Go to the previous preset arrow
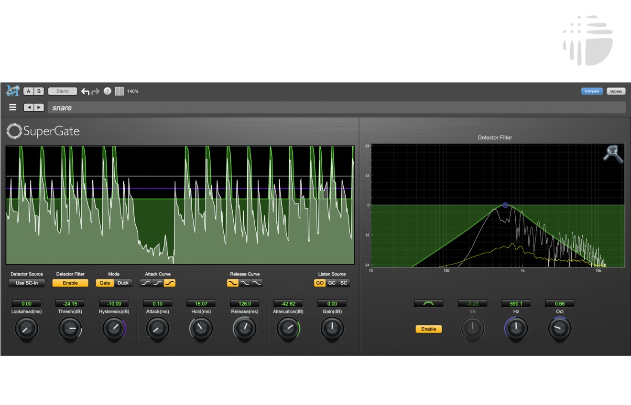 [x=29, y=107]
